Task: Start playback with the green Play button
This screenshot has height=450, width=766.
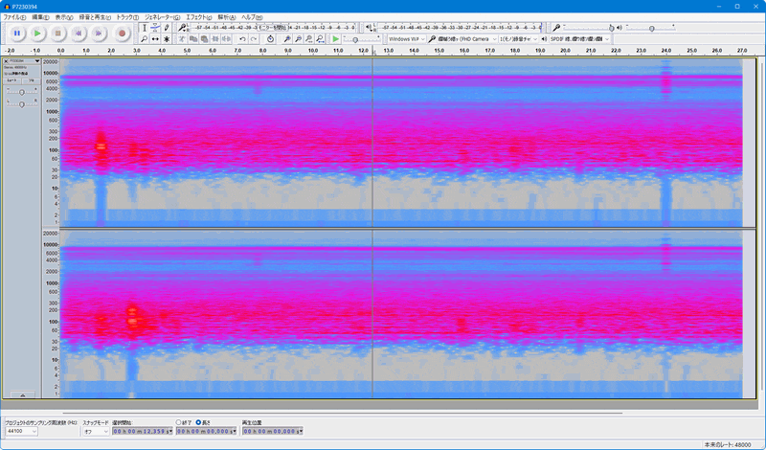Action: click(x=37, y=34)
